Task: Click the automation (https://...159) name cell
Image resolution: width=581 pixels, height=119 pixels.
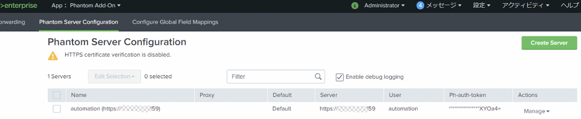Action: click(115, 109)
